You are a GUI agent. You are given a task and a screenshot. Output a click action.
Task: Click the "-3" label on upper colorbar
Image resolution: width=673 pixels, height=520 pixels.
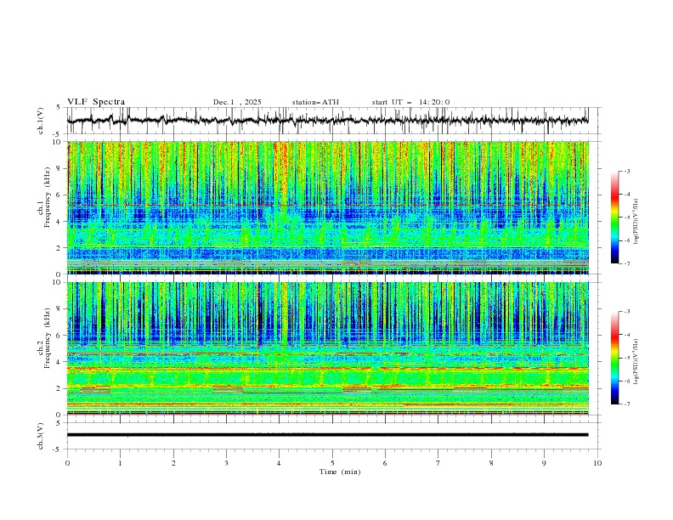point(627,171)
